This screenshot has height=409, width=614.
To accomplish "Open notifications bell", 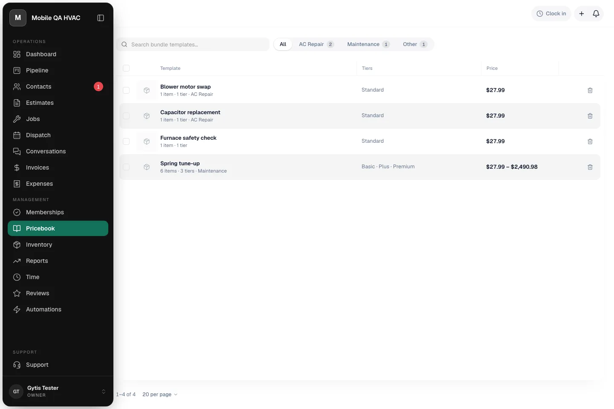I will (x=596, y=14).
